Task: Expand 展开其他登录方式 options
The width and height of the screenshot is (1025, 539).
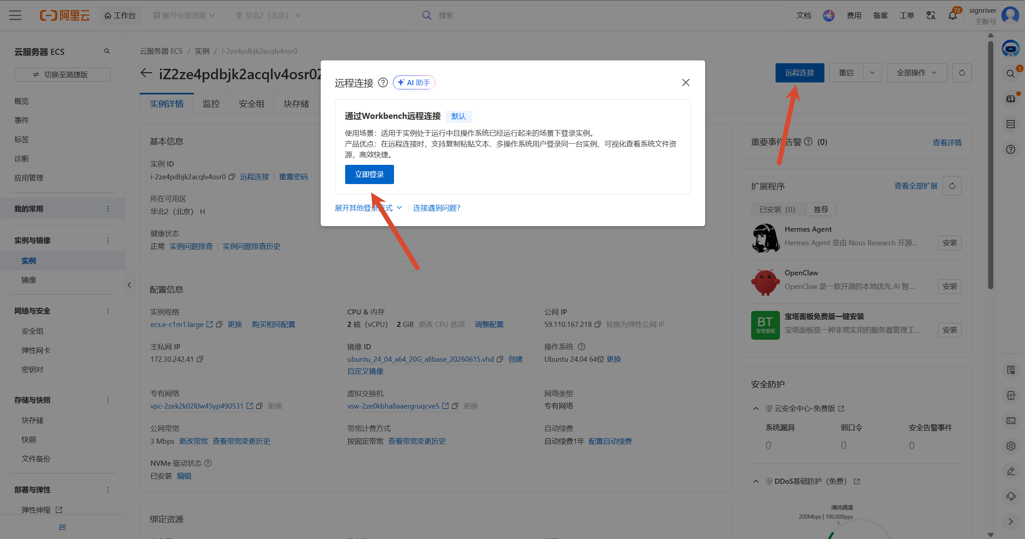Action: click(x=368, y=208)
